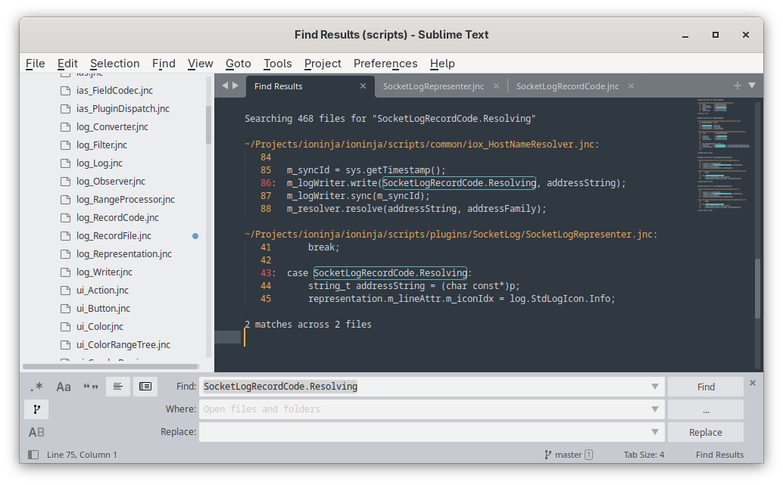The width and height of the screenshot is (783, 485).
Task: Toggle regular expression search mode
Action: 36,387
